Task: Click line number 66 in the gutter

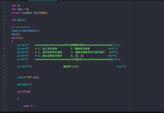Action: [4, 77]
